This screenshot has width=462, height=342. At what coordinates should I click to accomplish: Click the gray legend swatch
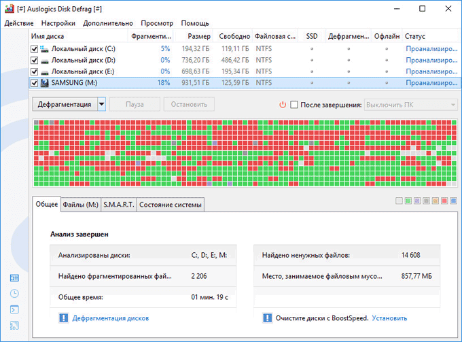click(426, 201)
